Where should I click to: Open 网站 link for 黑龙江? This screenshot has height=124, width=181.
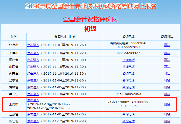(167, 94)
